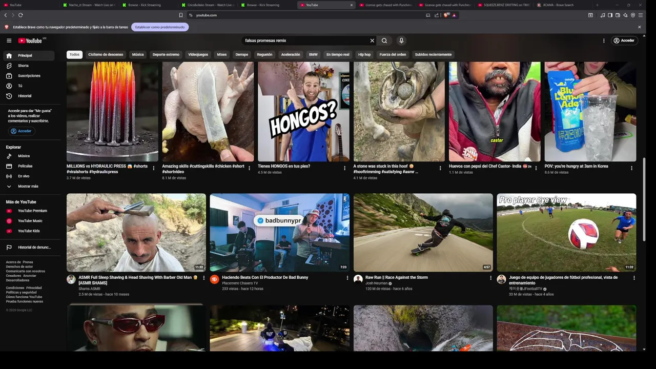The height and width of the screenshot is (369, 656).
Task: Click the magnifier search button
Action: pos(384,40)
